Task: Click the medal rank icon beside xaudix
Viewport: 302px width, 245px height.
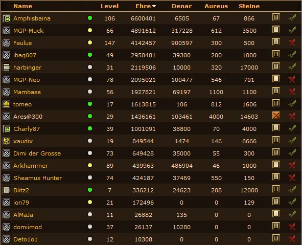Action: (6, 141)
